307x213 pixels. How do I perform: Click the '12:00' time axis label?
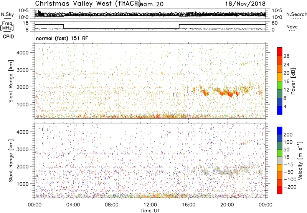[150, 205]
